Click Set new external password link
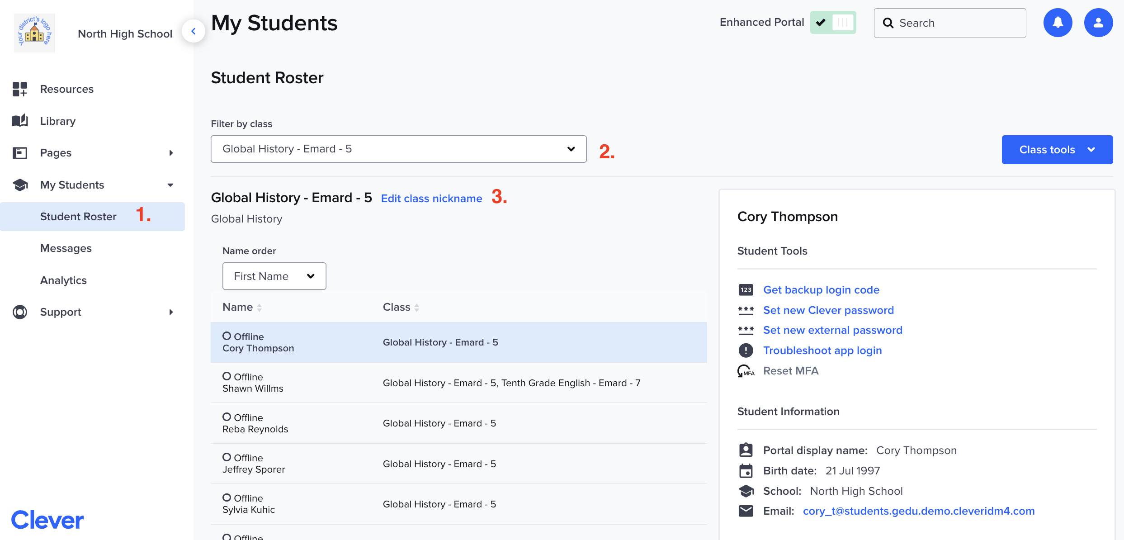1124x540 pixels. click(x=832, y=330)
